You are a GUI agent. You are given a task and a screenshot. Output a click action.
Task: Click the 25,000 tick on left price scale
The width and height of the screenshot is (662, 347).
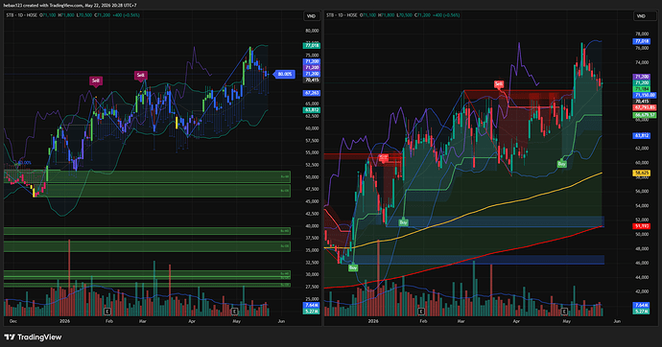[x=312, y=299]
